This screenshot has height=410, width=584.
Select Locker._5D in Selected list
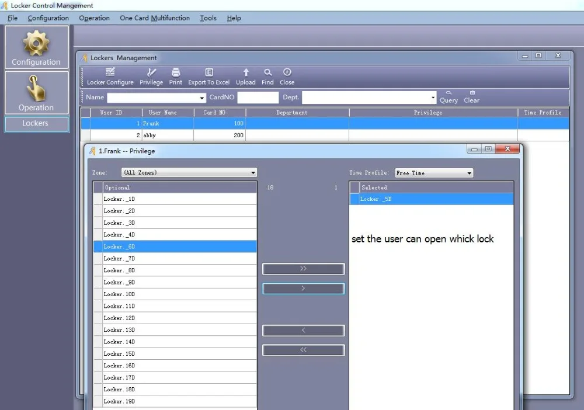coord(432,199)
